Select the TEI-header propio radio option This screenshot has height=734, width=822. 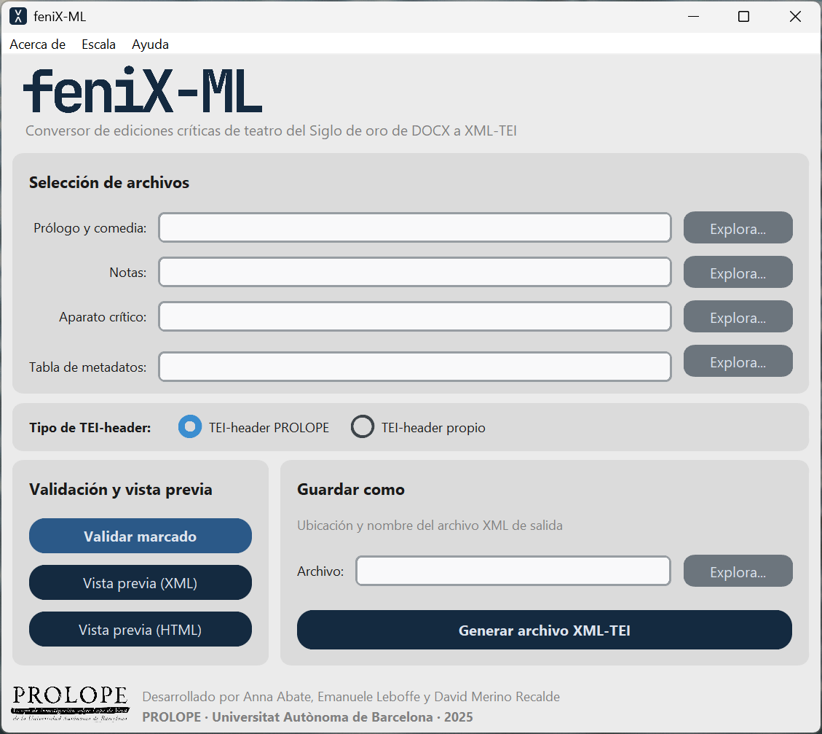point(363,427)
